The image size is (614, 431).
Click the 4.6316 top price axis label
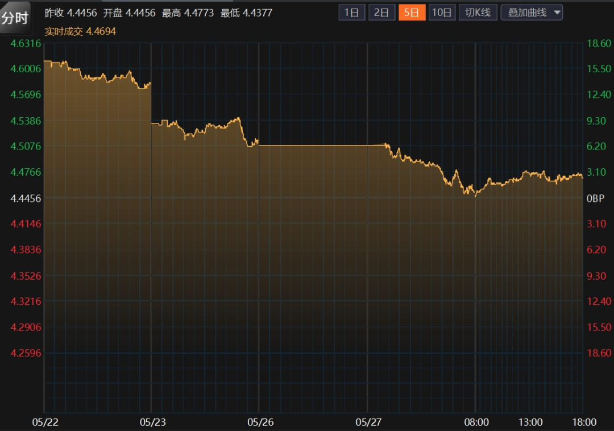pyautogui.click(x=26, y=43)
